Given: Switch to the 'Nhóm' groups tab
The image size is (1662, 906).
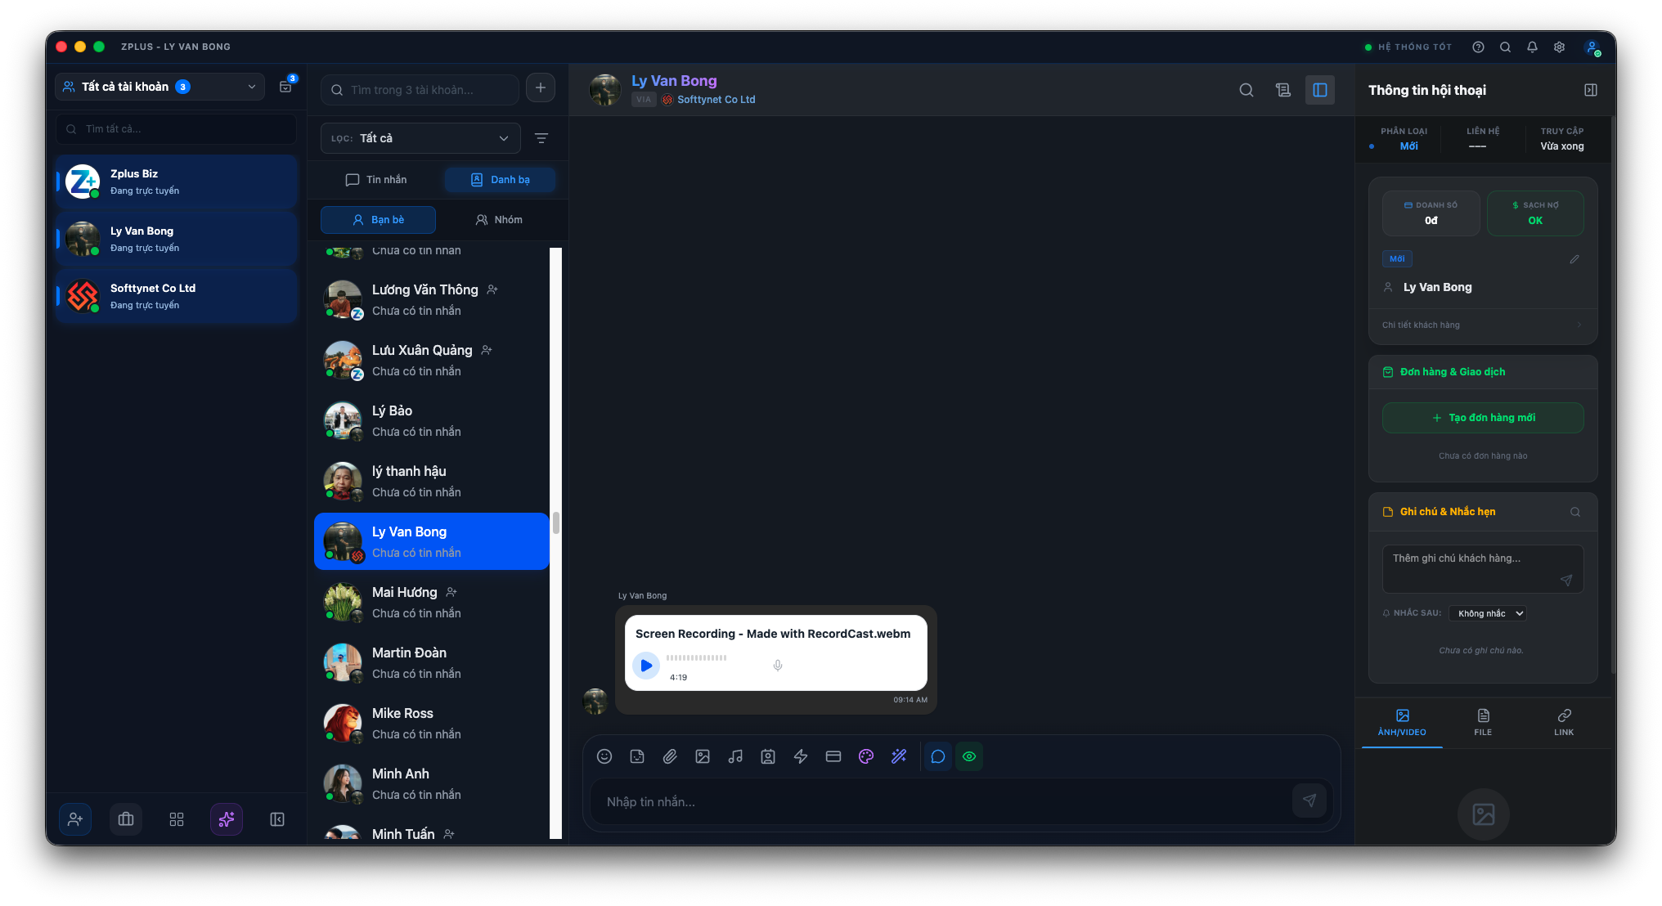Looking at the screenshot, I should click(x=499, y=220).
